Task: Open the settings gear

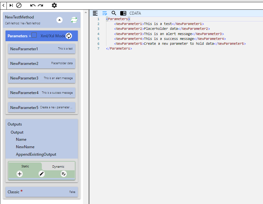Action: point(54,6)
